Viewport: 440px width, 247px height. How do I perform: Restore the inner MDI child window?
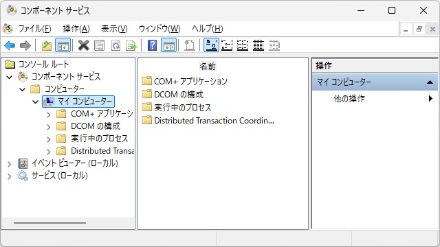[x=419, y=29]
